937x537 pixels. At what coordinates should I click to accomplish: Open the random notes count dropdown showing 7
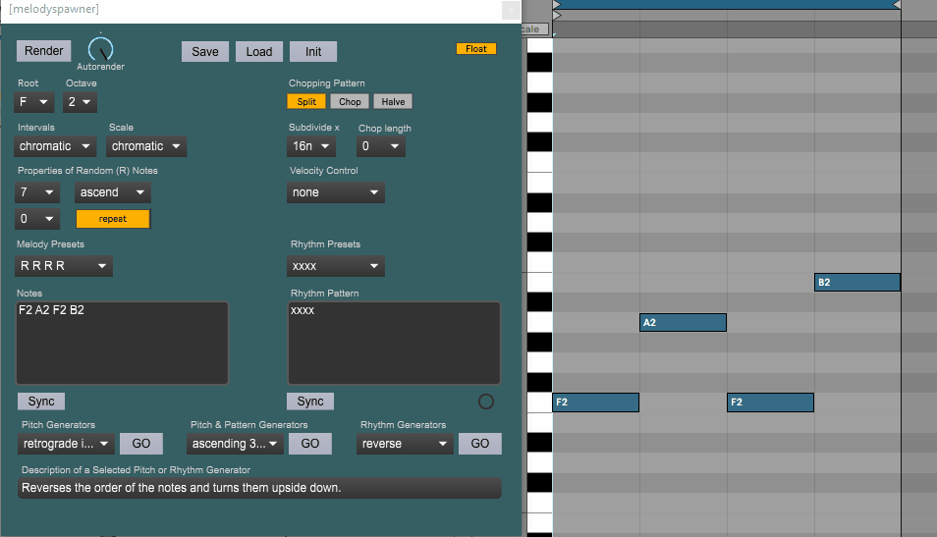click(37, 192)
